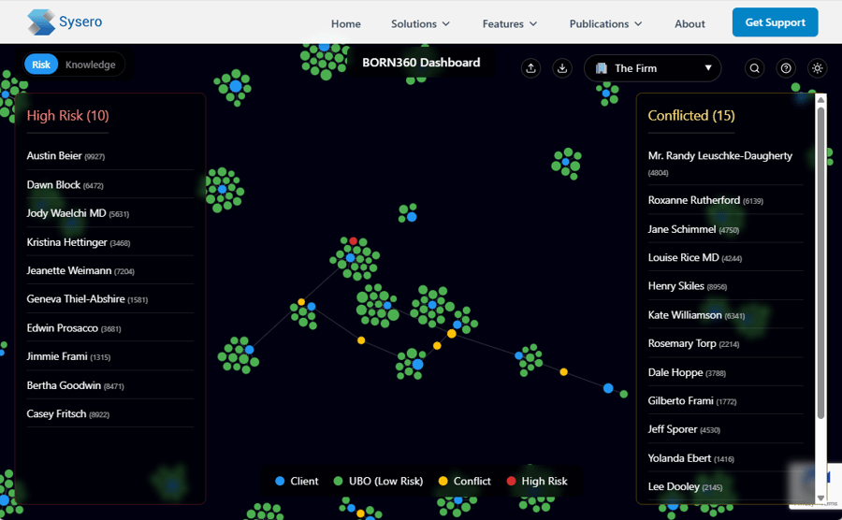Image resolution: width=842 pixels, height=520 pixels.
Task: Select Austin Beier in High Risk list
Action: click(54, 156)
